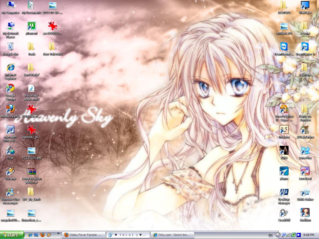
Task: Select the 221630axzt file icon
Action: click(x=31, y=111)
